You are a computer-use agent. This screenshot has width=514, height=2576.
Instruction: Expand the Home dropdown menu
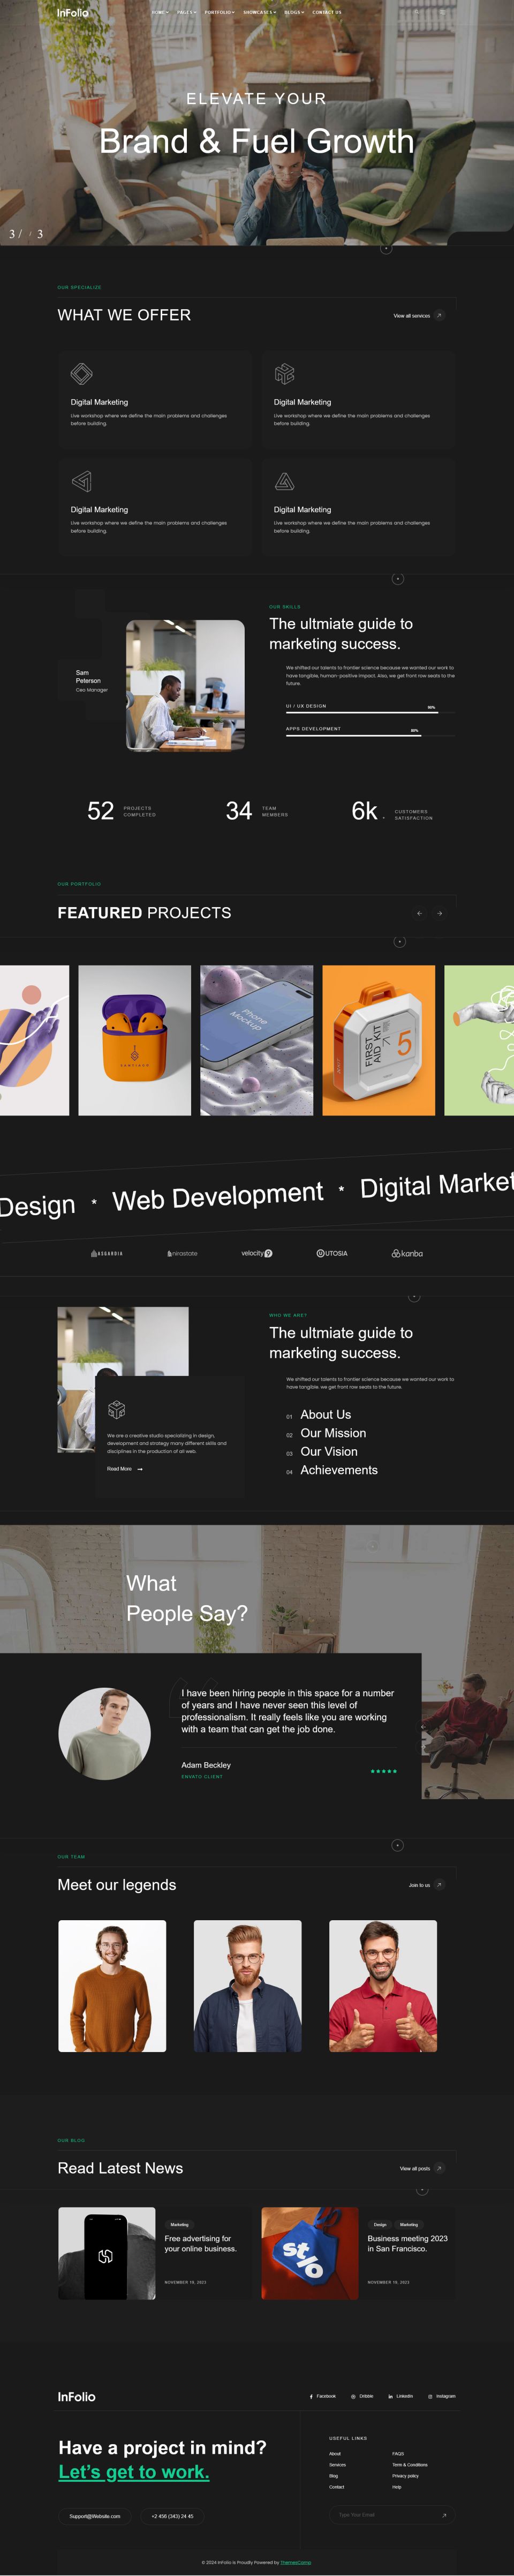pos(160,13)
